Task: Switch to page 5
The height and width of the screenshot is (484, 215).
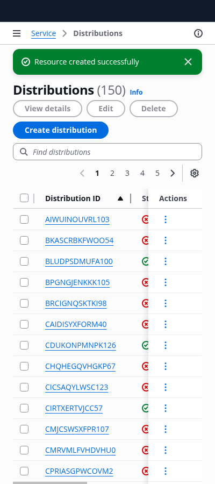Action: [x=157, y=173]
